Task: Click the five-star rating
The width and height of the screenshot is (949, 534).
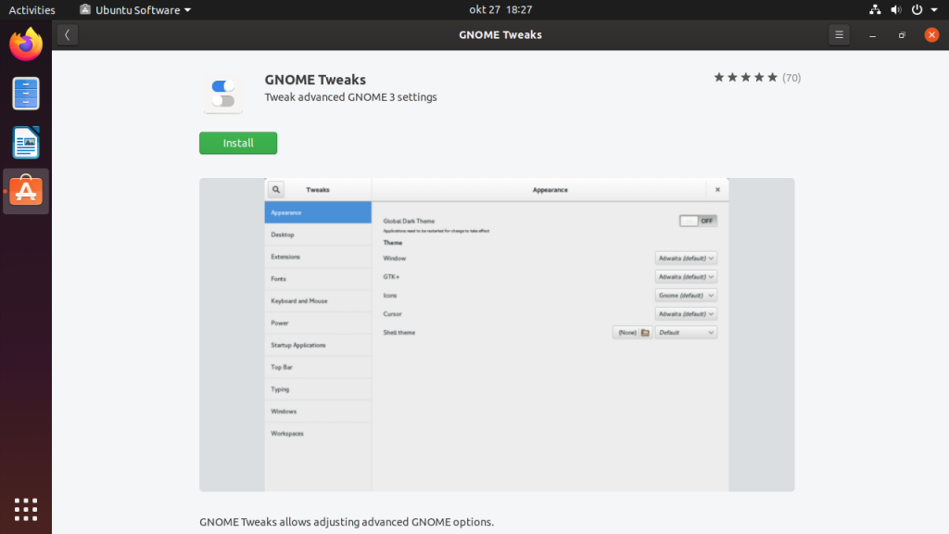Action: point(745,78)
